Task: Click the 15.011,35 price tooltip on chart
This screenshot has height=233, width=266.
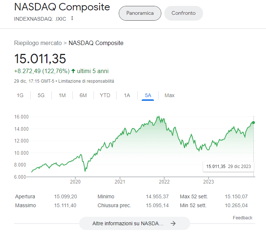Action: coord(228,166)
